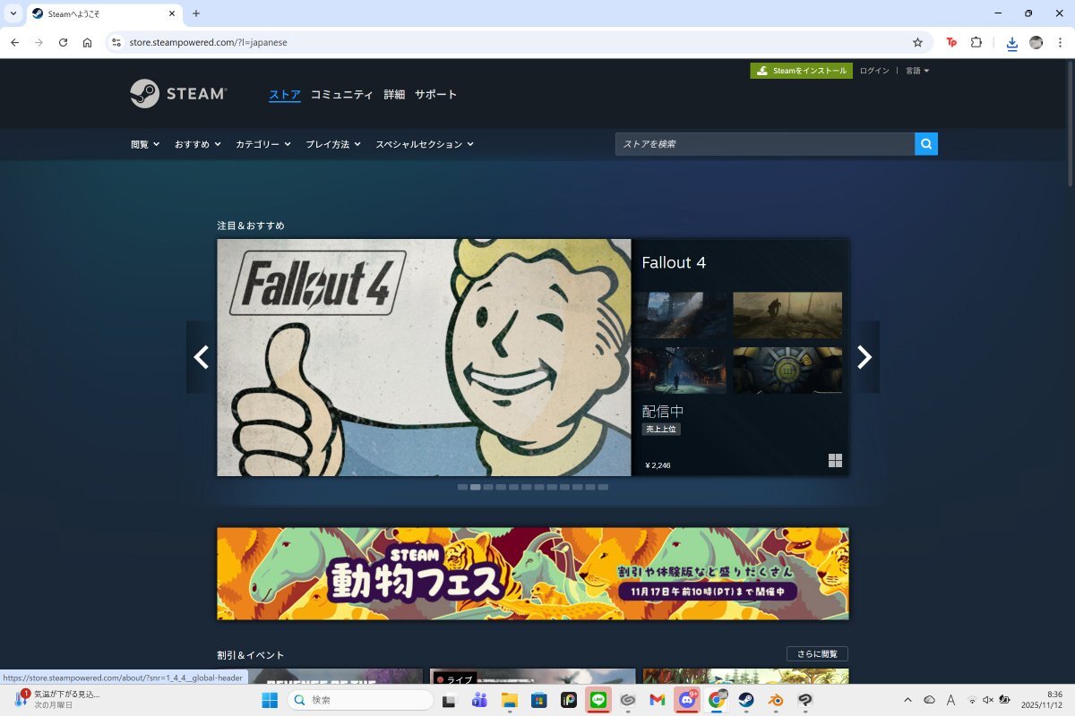The image size is (1075, 716).
Task: Expand the 閲覧 dropdown menu
Action: pos(145,144)
